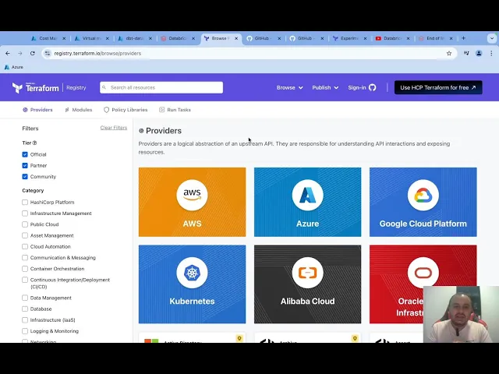Viewport: 499px width, 374px height.
Task: Check the Asset Management category
Action: point(25,235)
